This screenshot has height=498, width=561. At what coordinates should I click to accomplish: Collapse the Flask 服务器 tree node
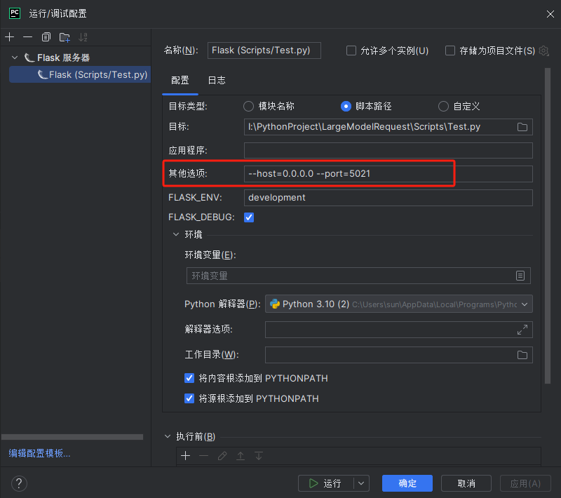[15, 58]
